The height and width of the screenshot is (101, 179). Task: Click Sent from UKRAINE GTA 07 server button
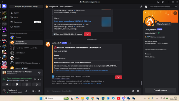click(x=68, y=34)
